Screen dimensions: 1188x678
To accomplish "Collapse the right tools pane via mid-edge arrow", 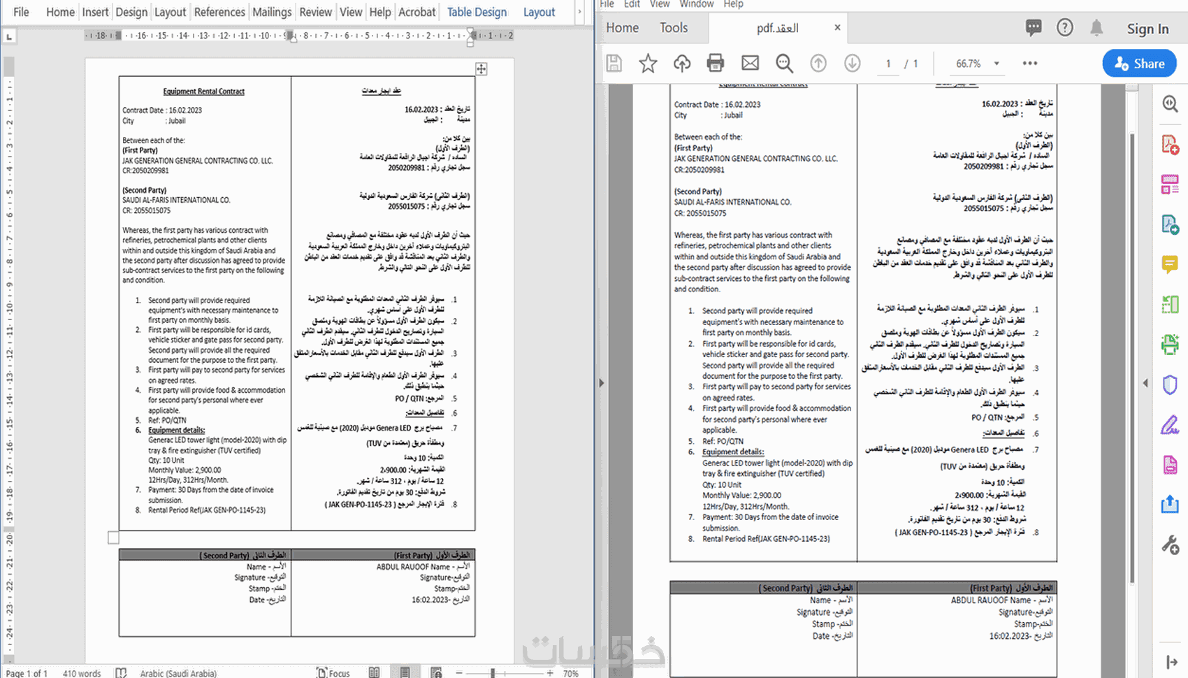I will (1145, 383).
